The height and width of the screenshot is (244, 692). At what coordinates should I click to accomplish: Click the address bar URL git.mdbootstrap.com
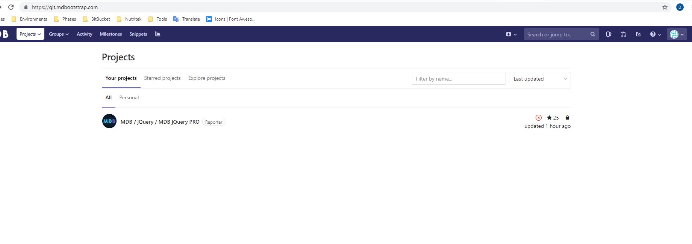(65, 7)
